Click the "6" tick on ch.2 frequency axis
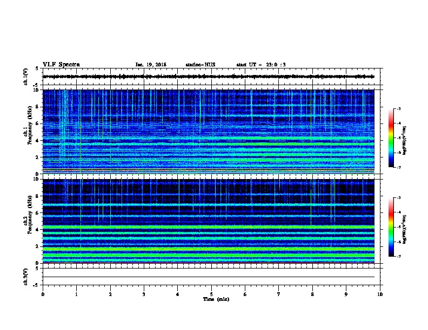 tap(38, 212)
